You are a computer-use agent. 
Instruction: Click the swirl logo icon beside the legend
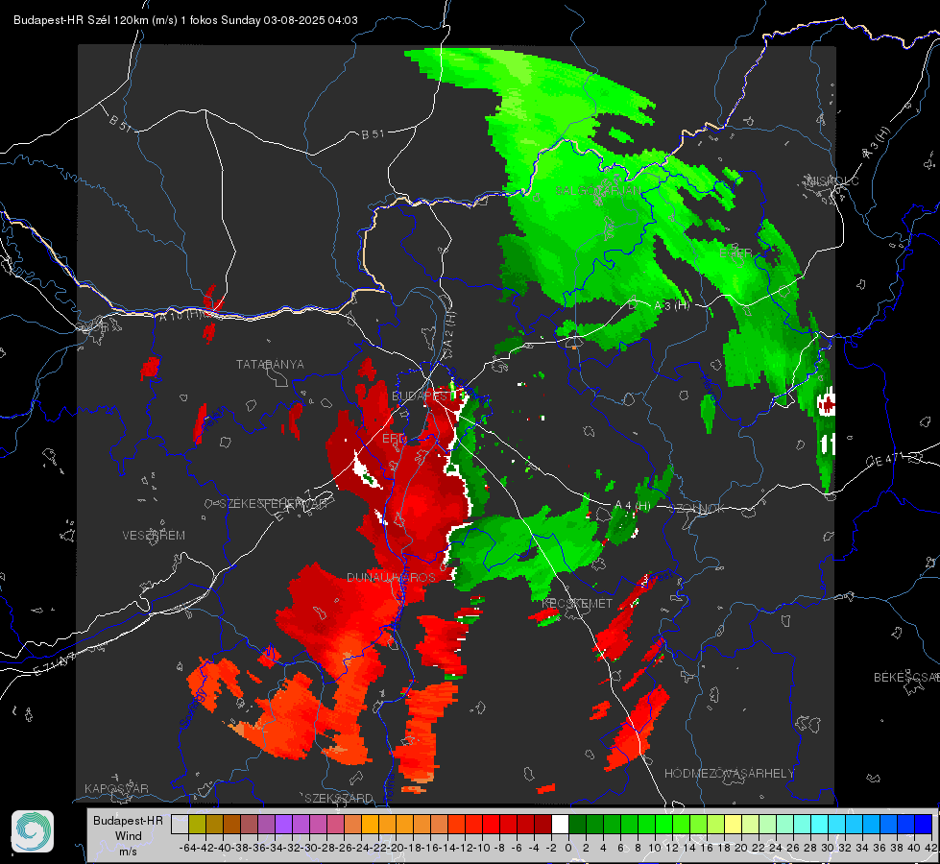pyautogui.click(x=33, y=831)
